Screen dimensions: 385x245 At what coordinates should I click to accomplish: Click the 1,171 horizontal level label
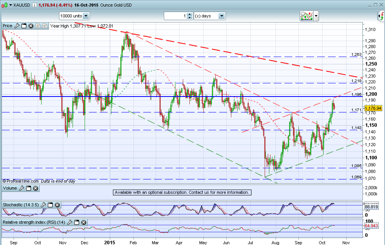coord(356,110)
